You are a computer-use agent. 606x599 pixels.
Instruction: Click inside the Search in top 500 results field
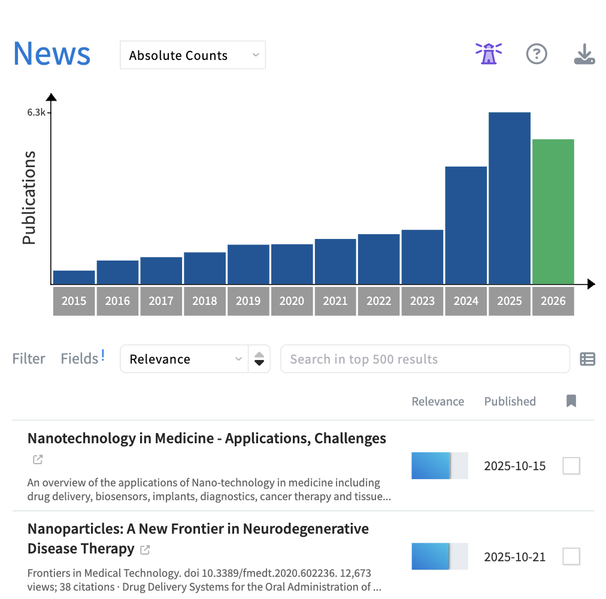425,359
